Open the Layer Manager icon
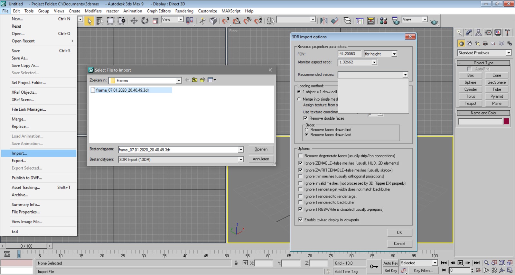The height and width of the screenshot is (275, 515). [x=347, y=21]
